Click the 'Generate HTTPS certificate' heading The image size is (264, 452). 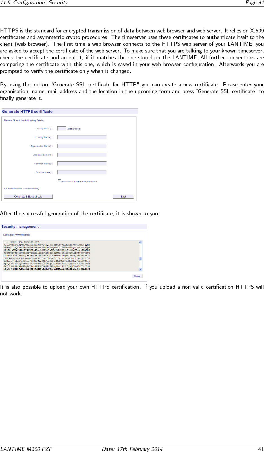coord(27,111)
